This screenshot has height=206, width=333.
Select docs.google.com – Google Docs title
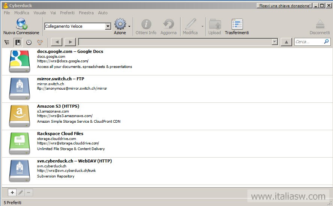[x=70, y=51]
